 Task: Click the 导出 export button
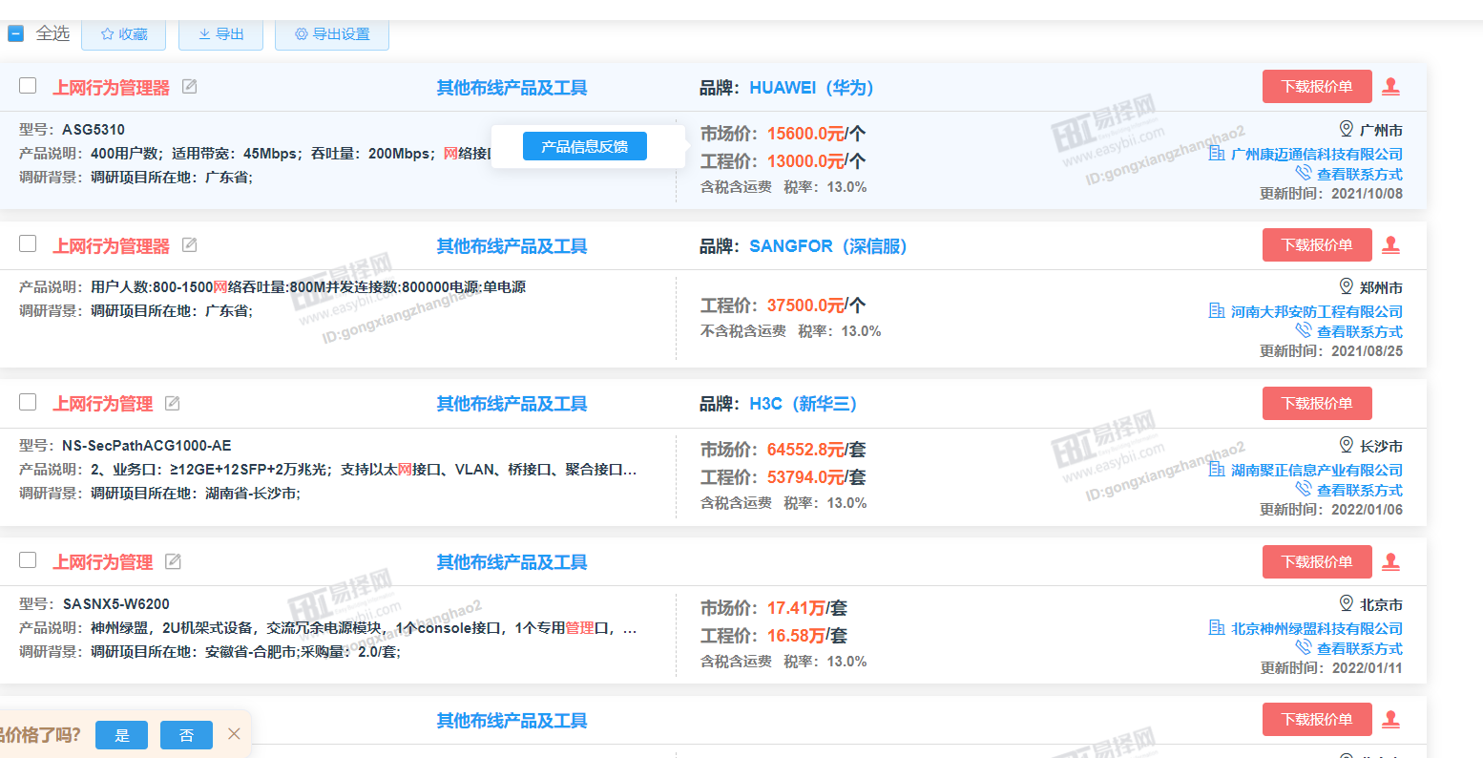220,34
